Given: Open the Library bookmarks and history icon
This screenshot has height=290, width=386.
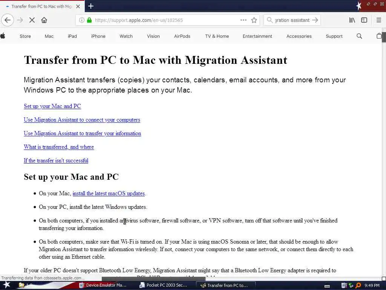Looking at the screenshot, I should 352,20.
